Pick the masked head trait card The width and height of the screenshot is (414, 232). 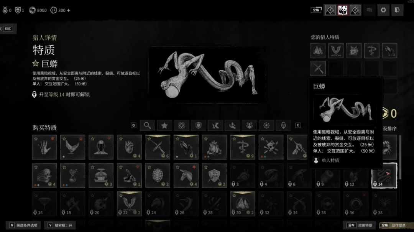[x=101, y=147]
